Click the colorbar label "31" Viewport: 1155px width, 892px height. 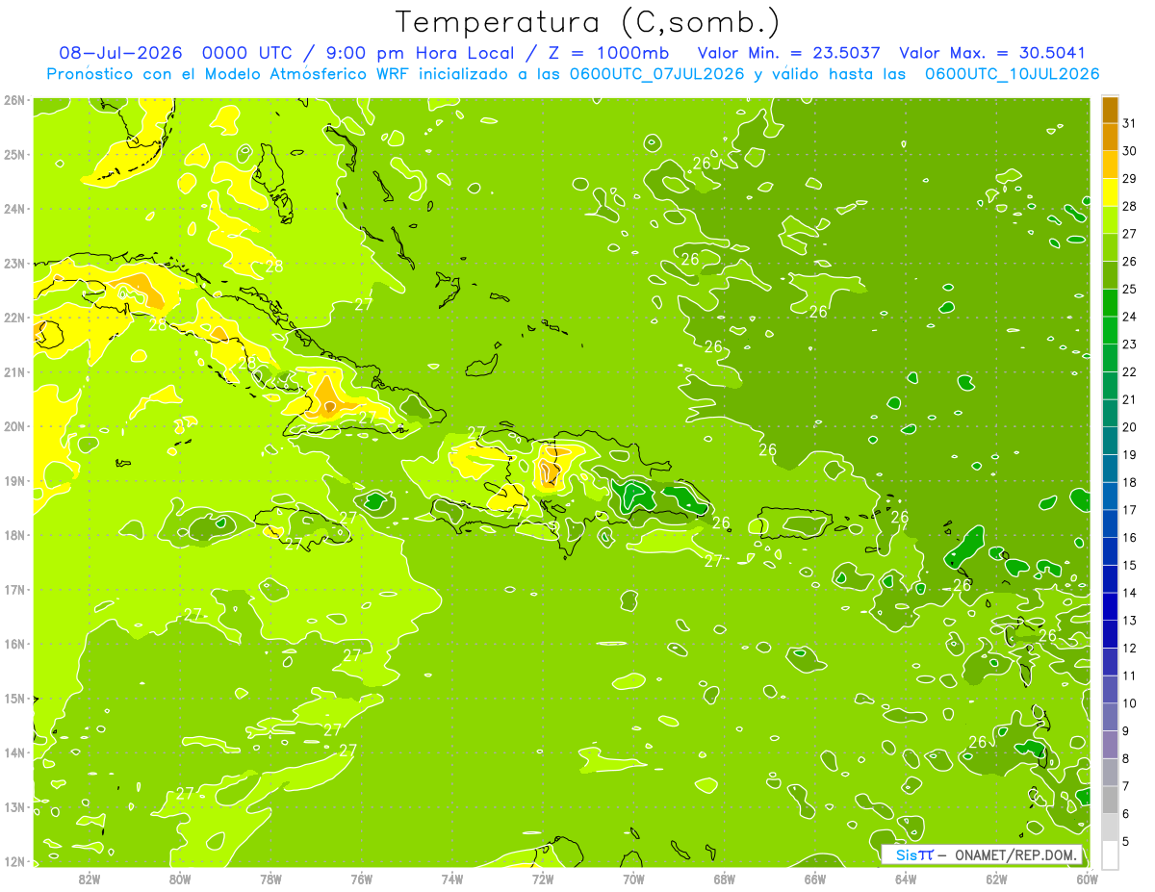[x=1130, y=122]
